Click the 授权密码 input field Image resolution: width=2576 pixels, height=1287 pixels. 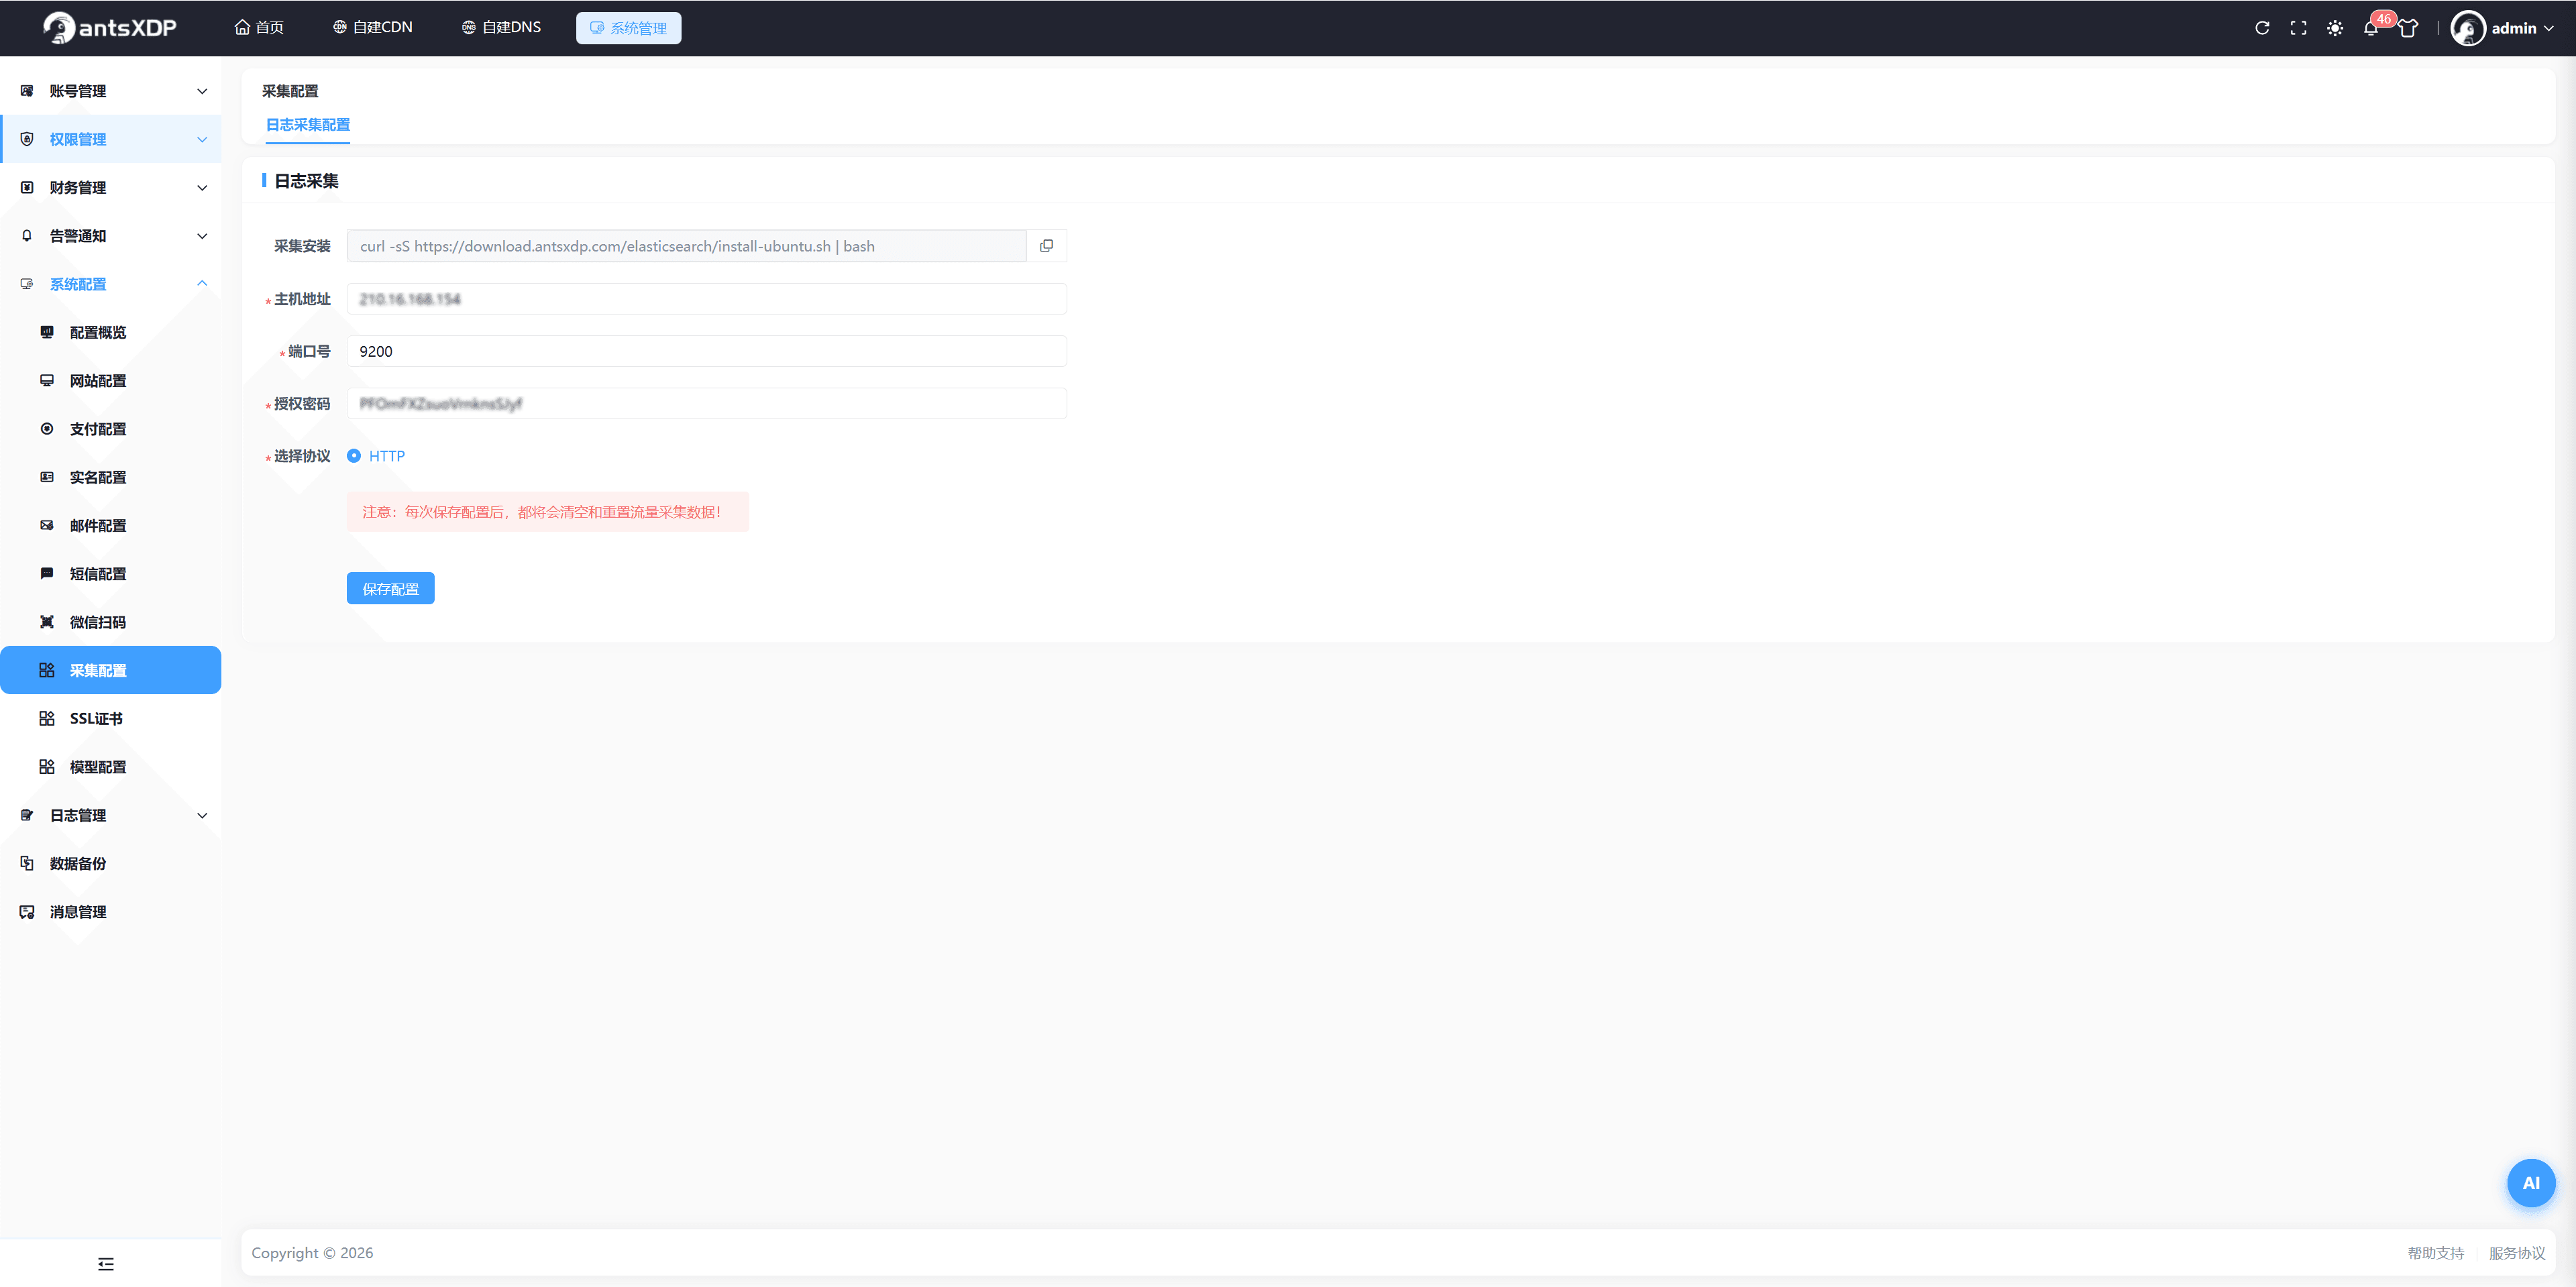point(706,404)
